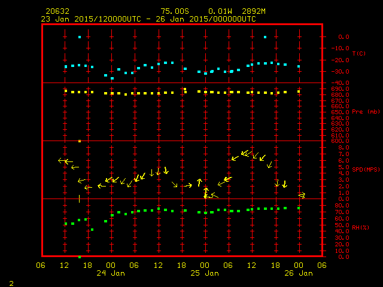Select the end timestamp 26 Jan 2015/000000UTC

click(206, 19)
